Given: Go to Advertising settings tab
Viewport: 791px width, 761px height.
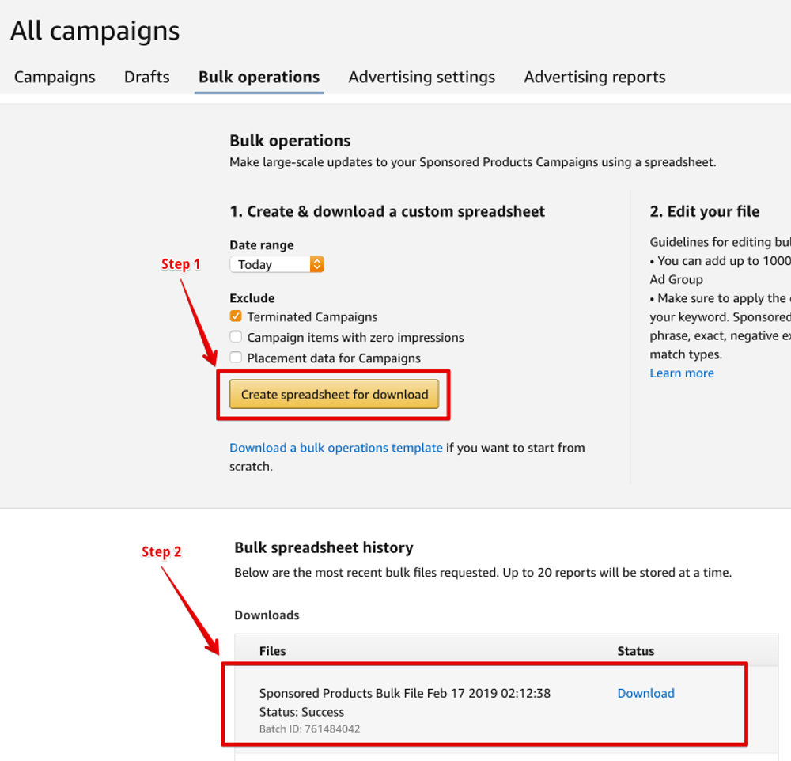Looking at the screenshot, I should click(x=422, y=78).
